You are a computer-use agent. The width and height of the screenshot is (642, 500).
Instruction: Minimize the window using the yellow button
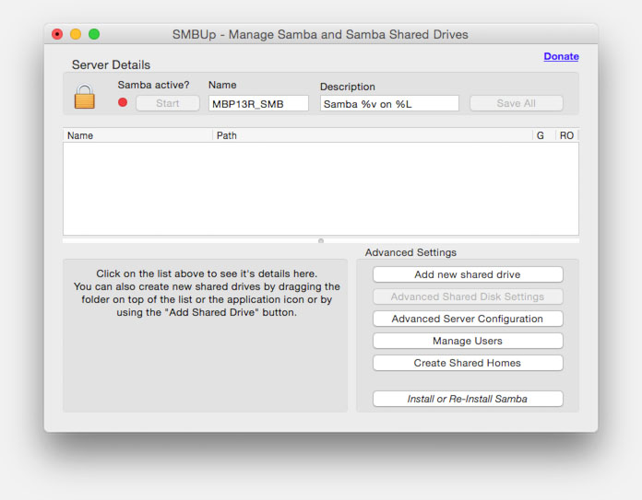coord(76,34)
